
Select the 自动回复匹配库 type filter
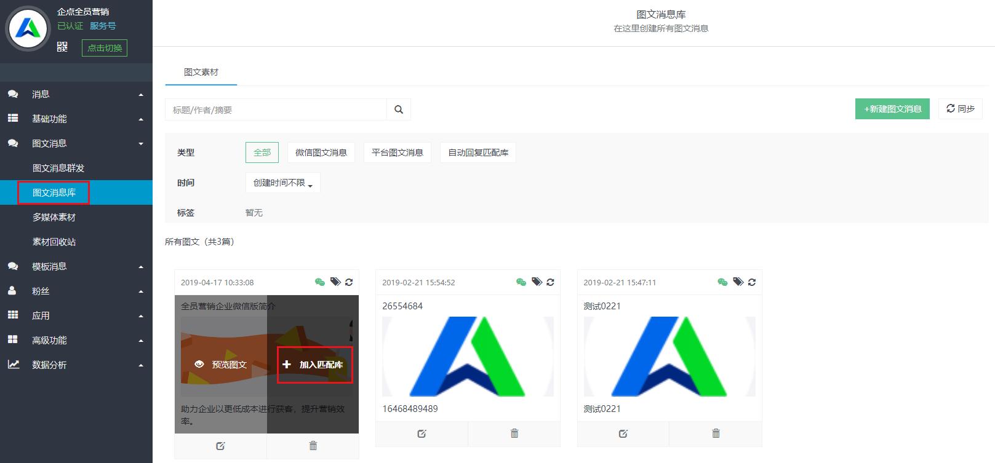[478, 152]
